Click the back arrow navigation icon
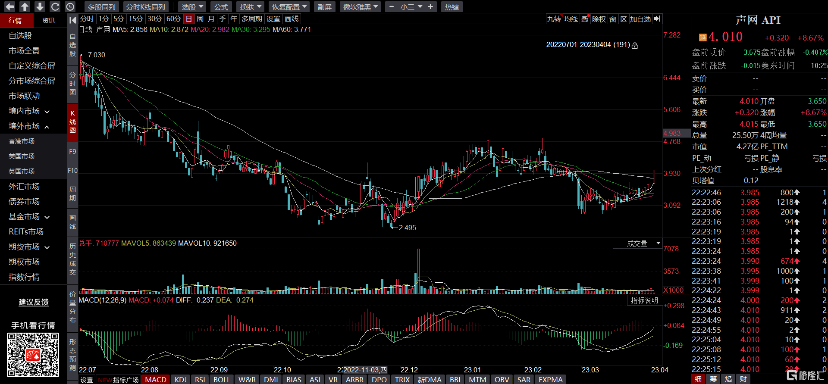 (9, 7)
